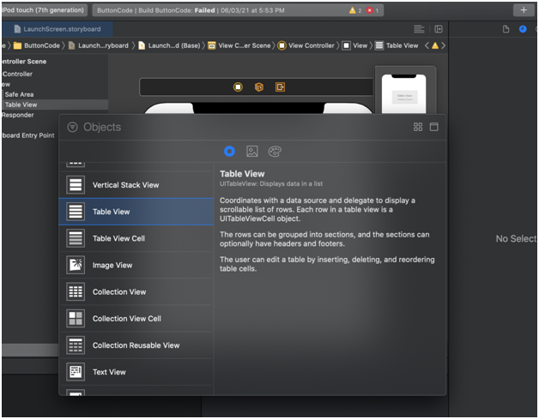Choose Collection View from the list
Viewport: 539px width, 419px height.
point(136,292)
